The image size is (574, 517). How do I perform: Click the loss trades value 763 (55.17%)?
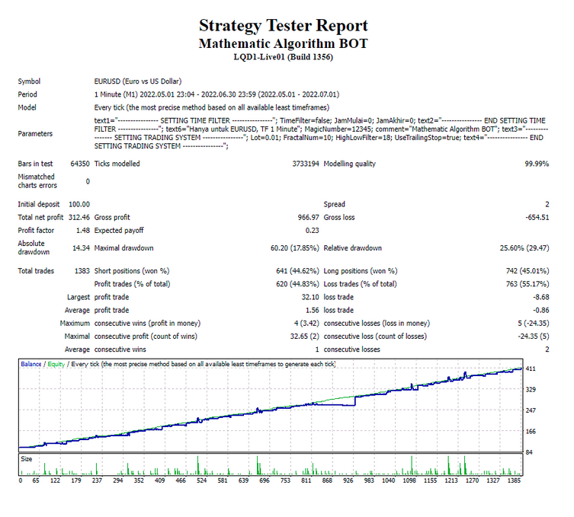[528, 284]
